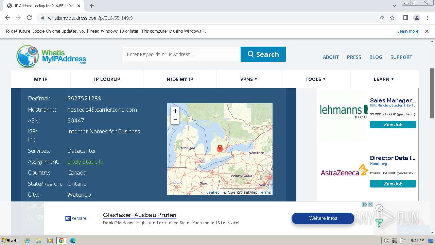Zoom in on the map

pyautogui.click(x=175, y=111)
